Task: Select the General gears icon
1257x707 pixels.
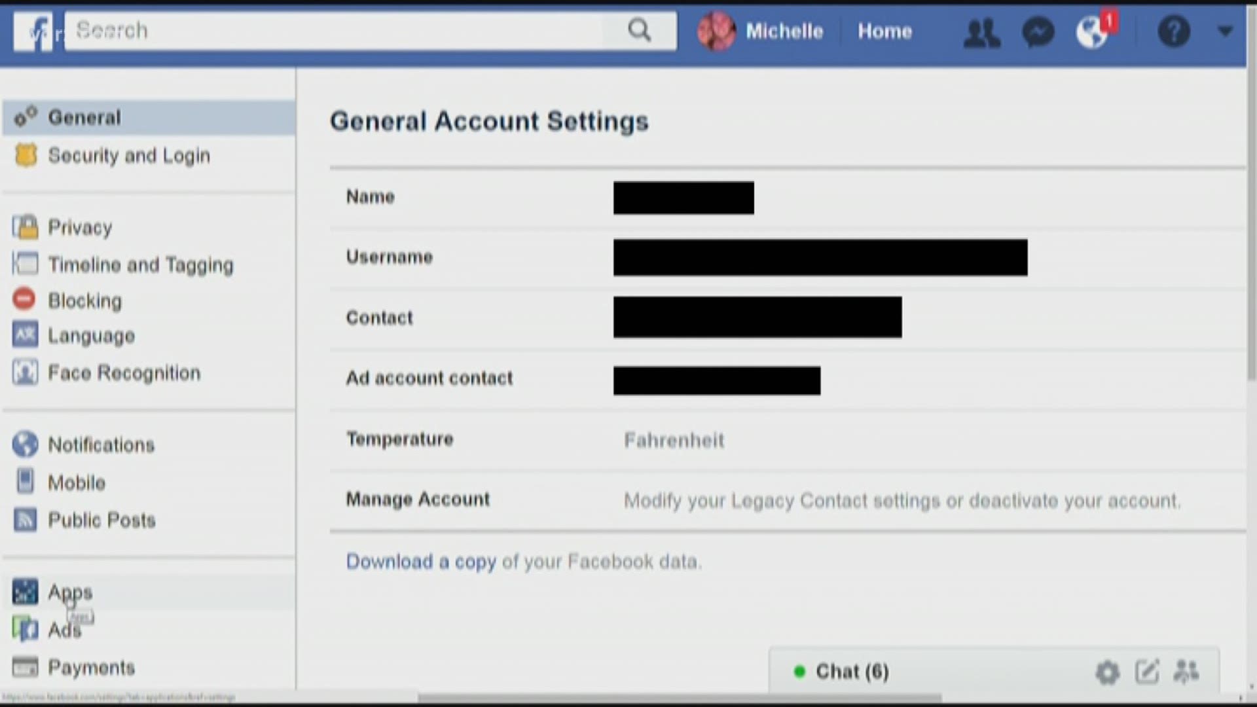Action: [x=26, y=117]
